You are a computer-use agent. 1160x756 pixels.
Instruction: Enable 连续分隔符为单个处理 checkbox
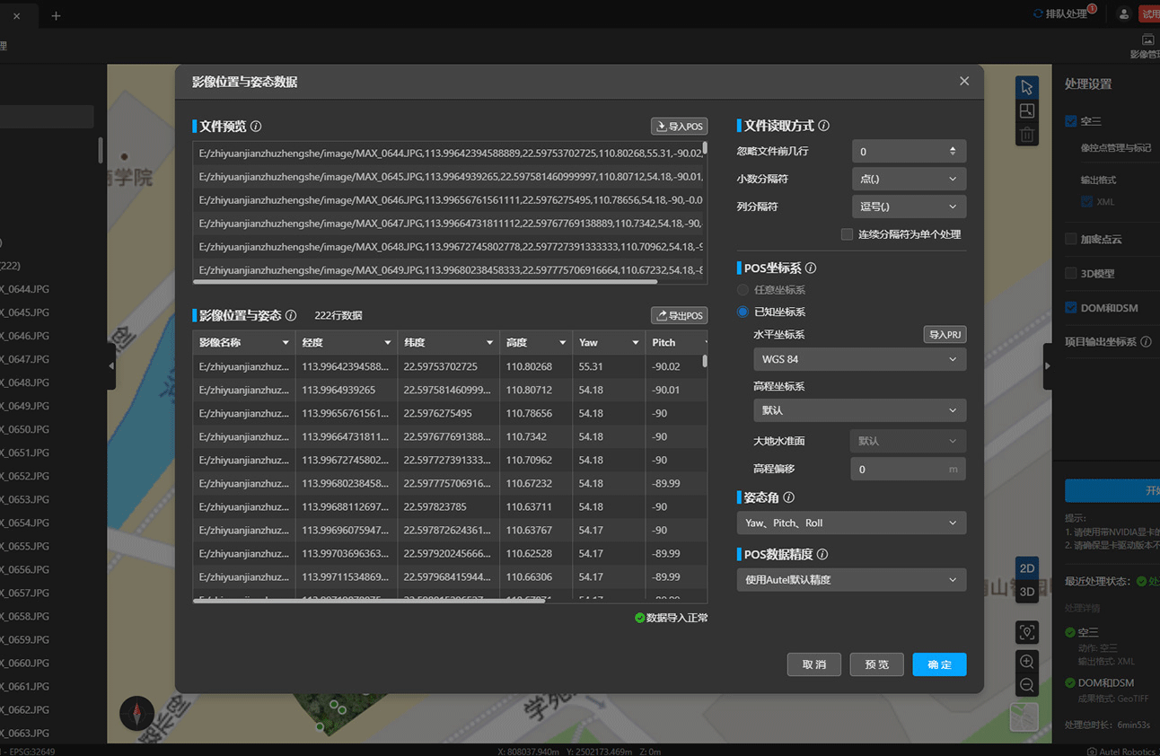pos(847,234)
